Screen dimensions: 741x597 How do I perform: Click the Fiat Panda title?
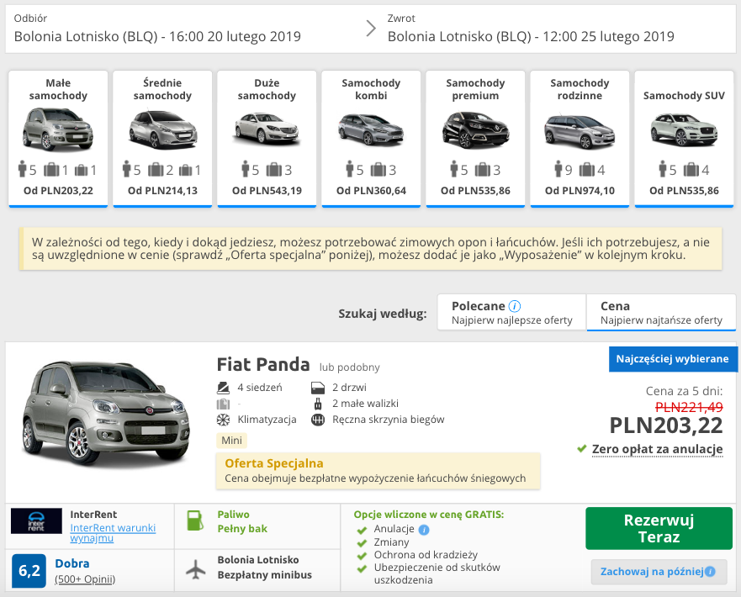click(263, 365)
